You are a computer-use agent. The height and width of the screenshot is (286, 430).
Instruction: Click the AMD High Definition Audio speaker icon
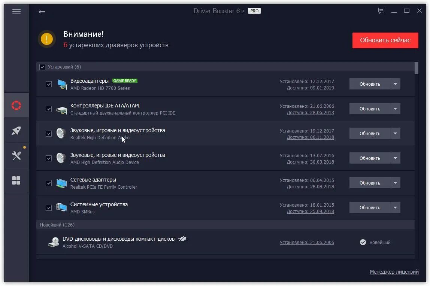coord(61,158)
